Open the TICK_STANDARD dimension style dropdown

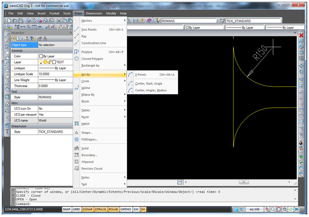point(253,21)
